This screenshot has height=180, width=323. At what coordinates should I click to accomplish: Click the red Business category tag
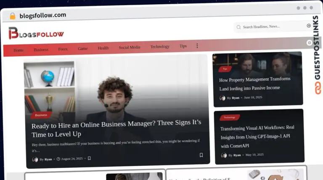41,115
